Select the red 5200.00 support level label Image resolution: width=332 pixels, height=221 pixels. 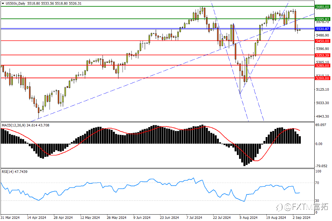pos(322,78)
